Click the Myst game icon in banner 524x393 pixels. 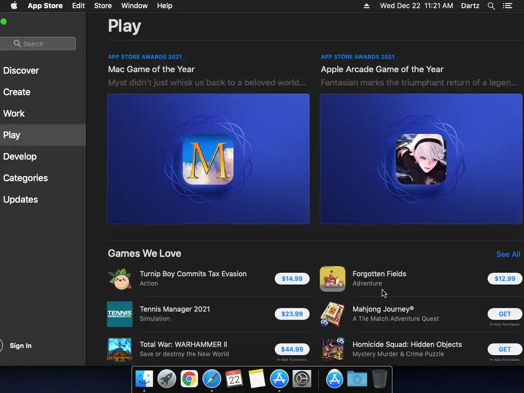click(208, 160)
